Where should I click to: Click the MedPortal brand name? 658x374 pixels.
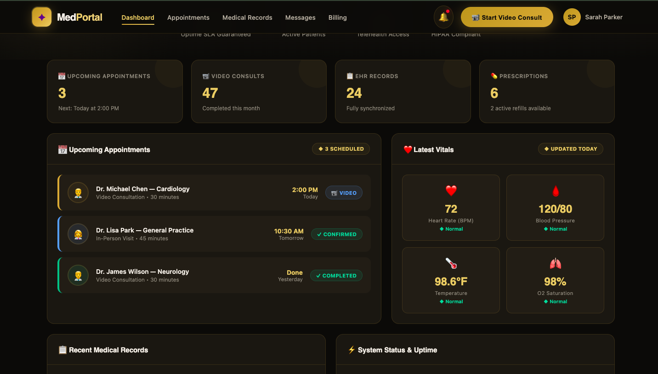coord(80,17)
